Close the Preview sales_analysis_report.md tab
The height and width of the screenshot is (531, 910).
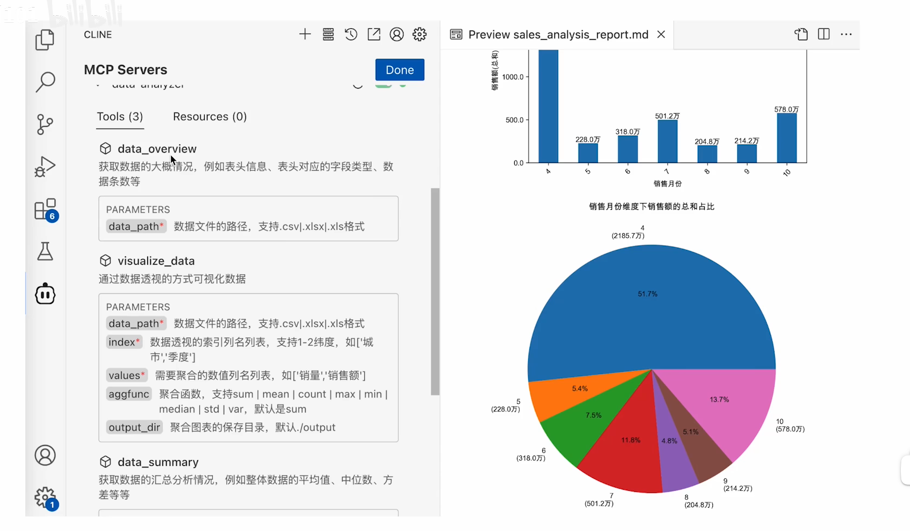point(661,34)
